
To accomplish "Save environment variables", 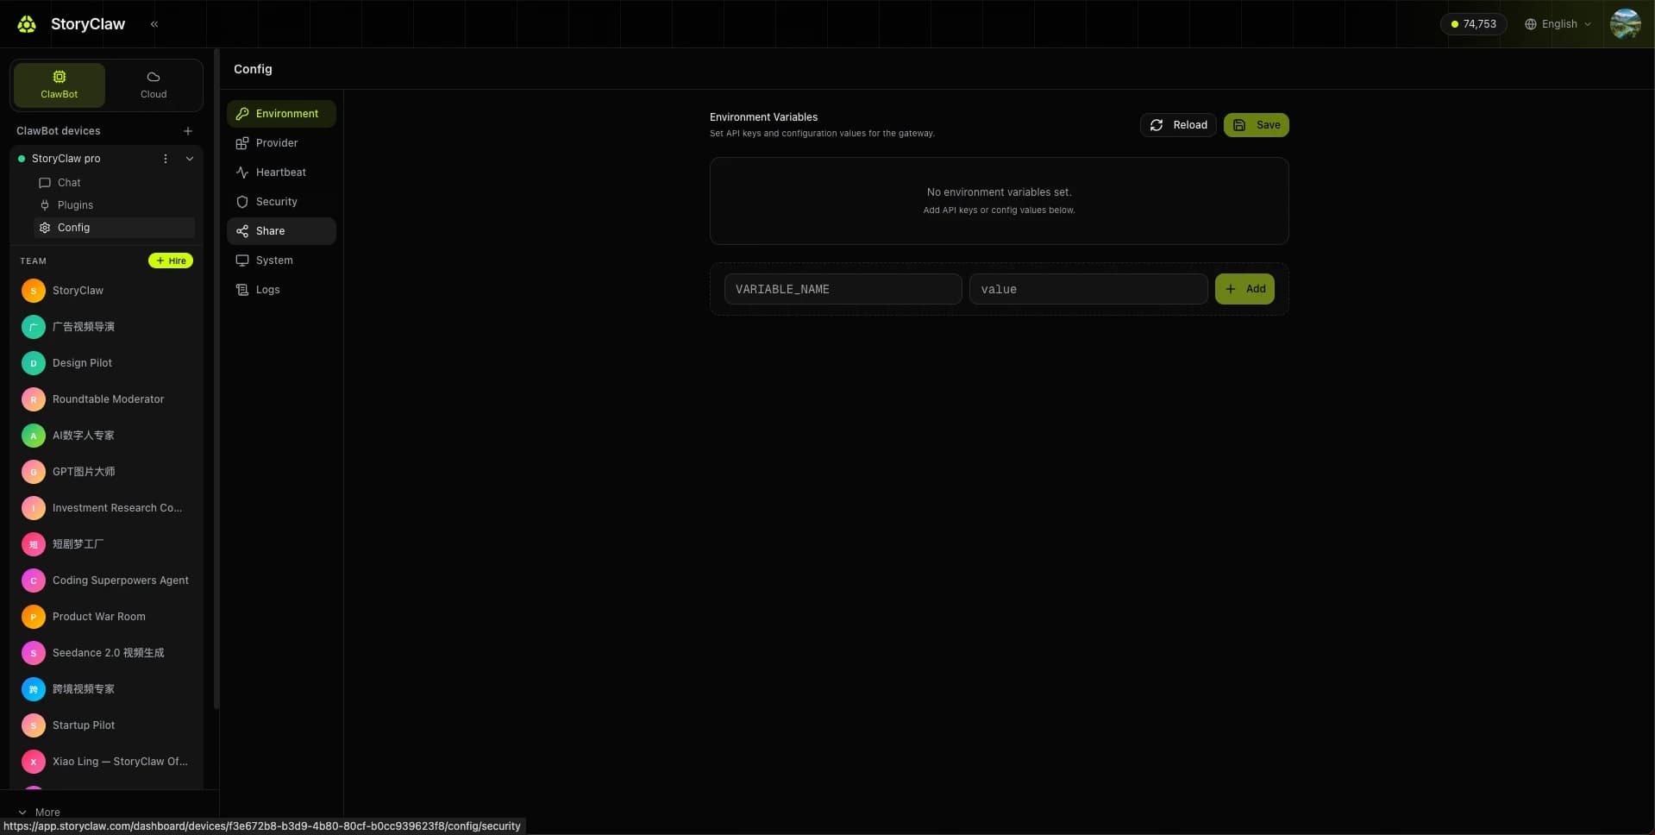I will pyautogui.click(x=1256, y=125).
